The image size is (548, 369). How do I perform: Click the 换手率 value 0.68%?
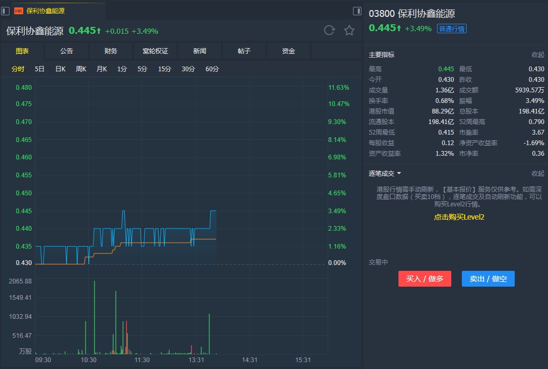[444, 100]
